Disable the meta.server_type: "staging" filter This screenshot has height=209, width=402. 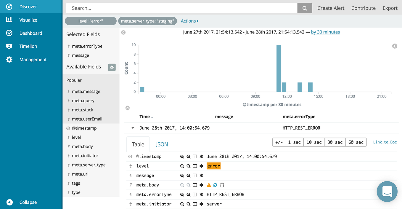coord(147,21)
